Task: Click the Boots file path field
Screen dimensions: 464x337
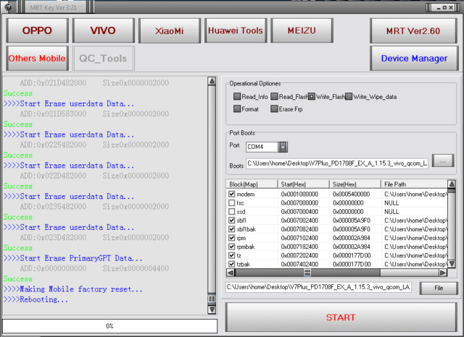Action: pyautogui.click(x=337, y=163)
